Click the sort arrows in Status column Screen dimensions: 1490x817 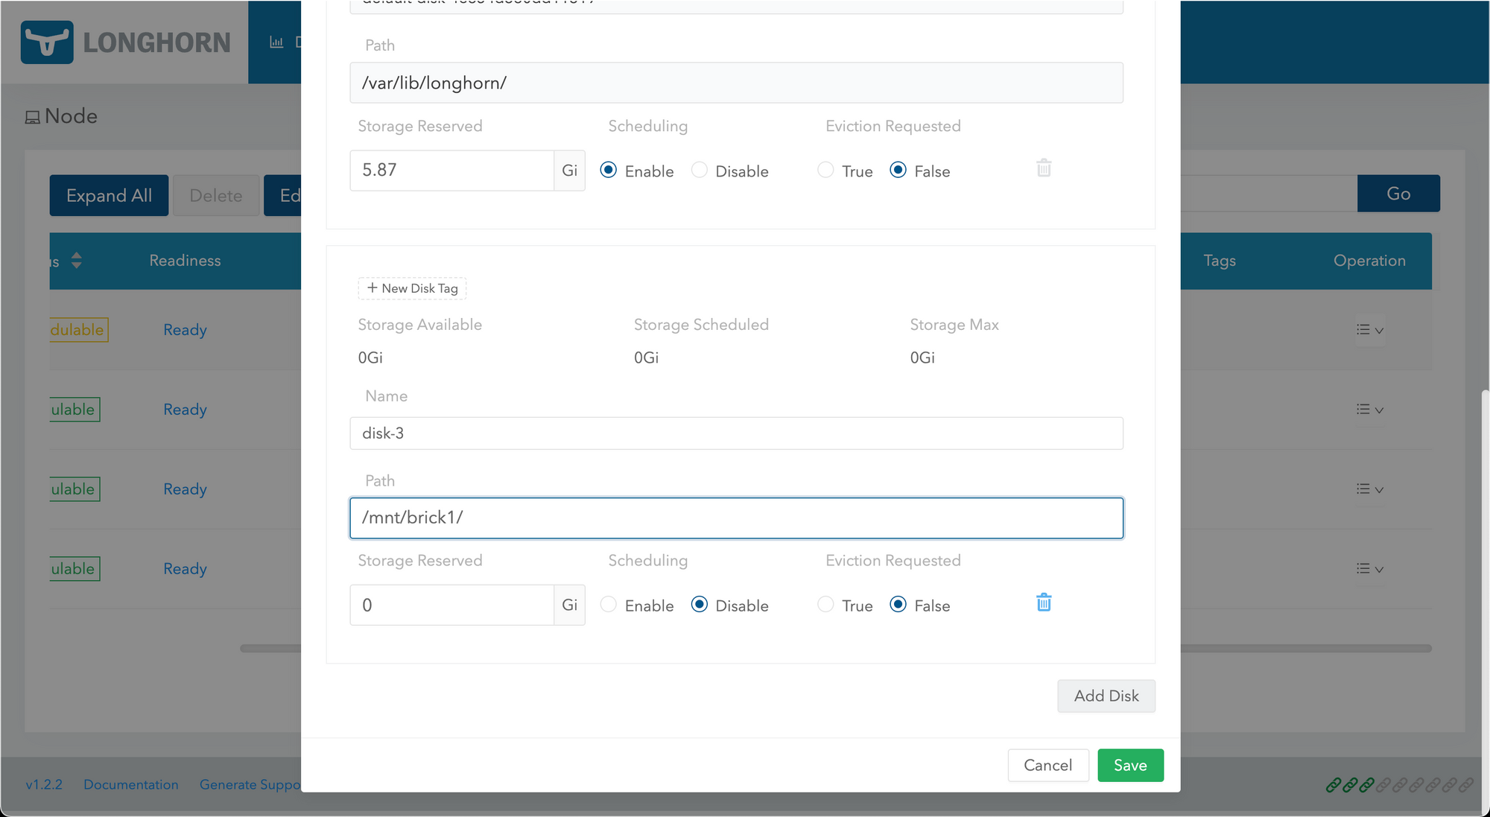(x=76, y=261)
